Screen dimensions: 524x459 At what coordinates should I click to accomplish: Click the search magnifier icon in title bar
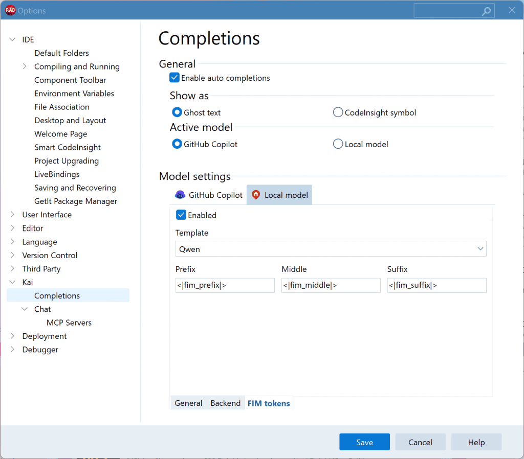(x=486, y=11)
